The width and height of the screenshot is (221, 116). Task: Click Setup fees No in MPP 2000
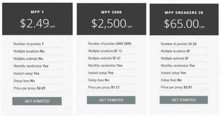click(99, 80)
